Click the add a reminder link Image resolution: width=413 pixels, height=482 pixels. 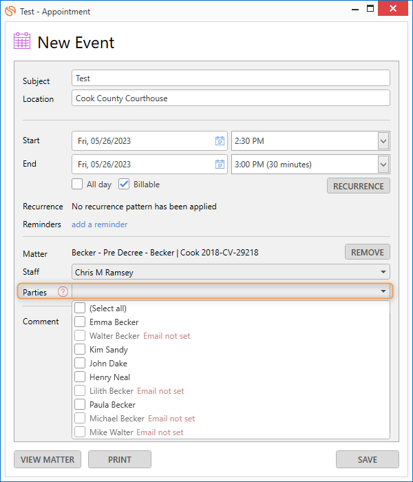pyautogui.click(x=100, y=224)
